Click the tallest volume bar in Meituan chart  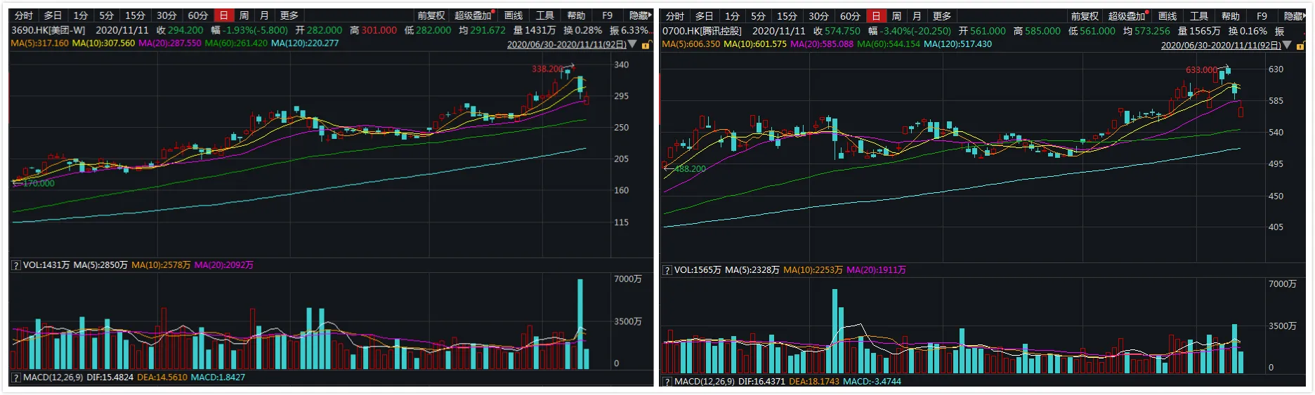pyautogui.click(x=580, y=324)
